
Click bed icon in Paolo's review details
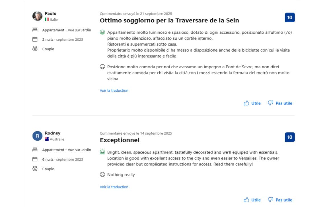coord(35,30)
